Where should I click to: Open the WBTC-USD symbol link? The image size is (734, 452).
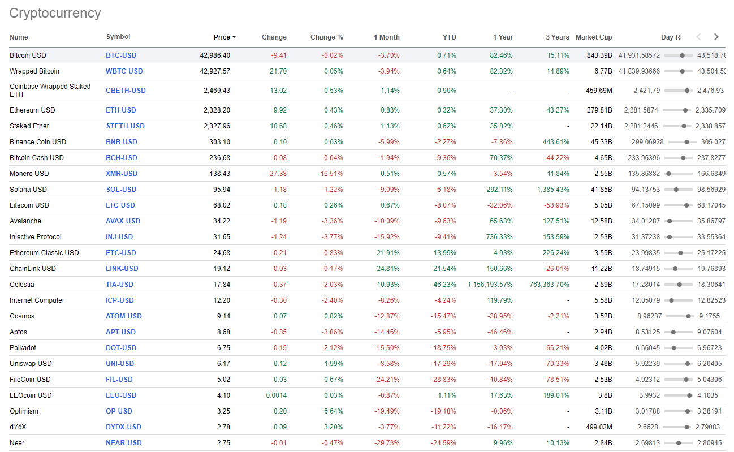[124, 71]
